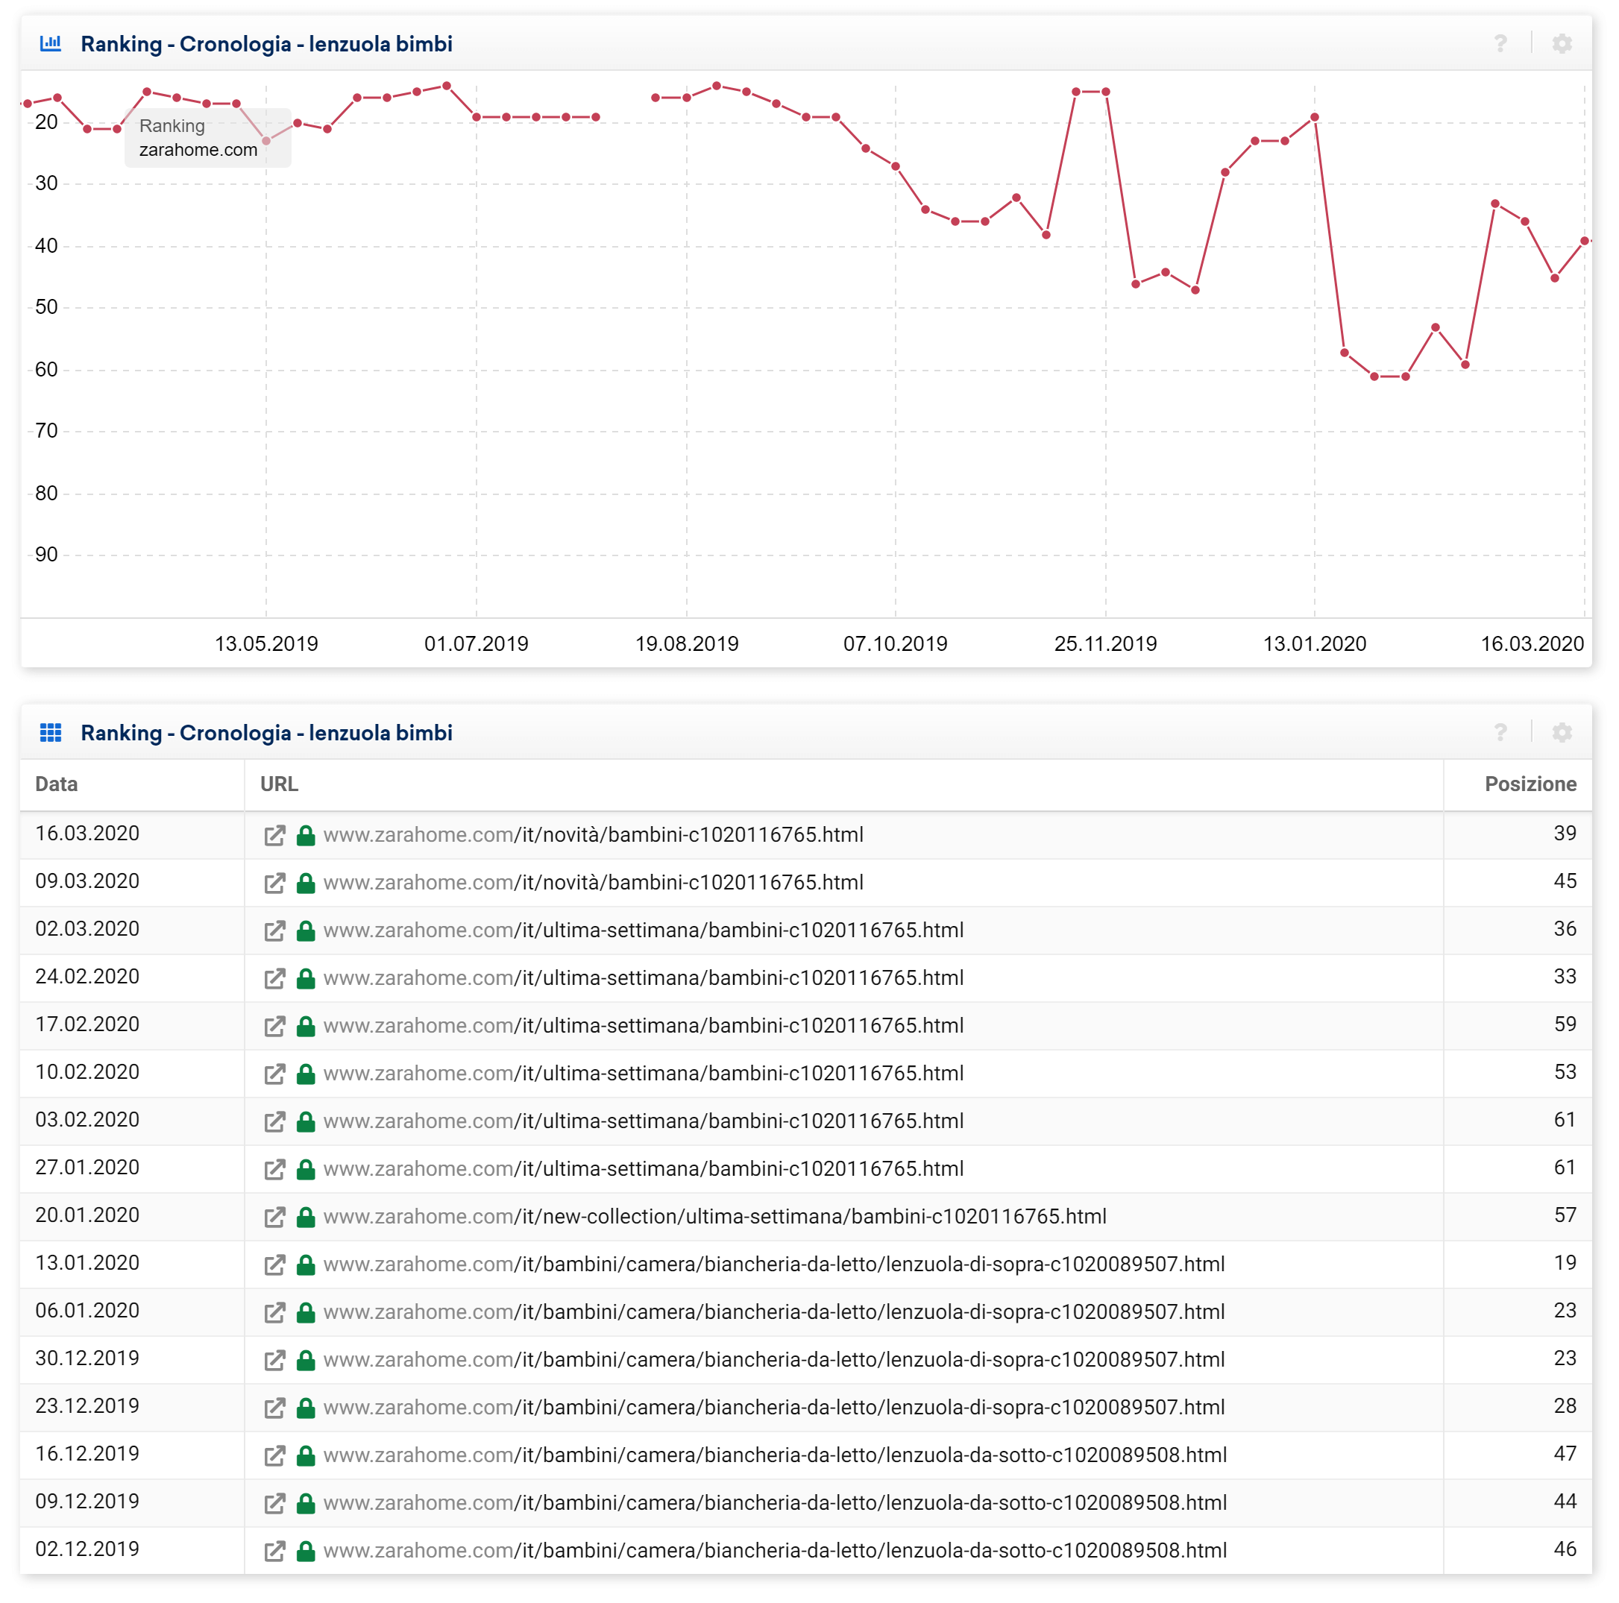Open lenzuola-da-sotto URL dated 02.12.2019

point(775,1551)
